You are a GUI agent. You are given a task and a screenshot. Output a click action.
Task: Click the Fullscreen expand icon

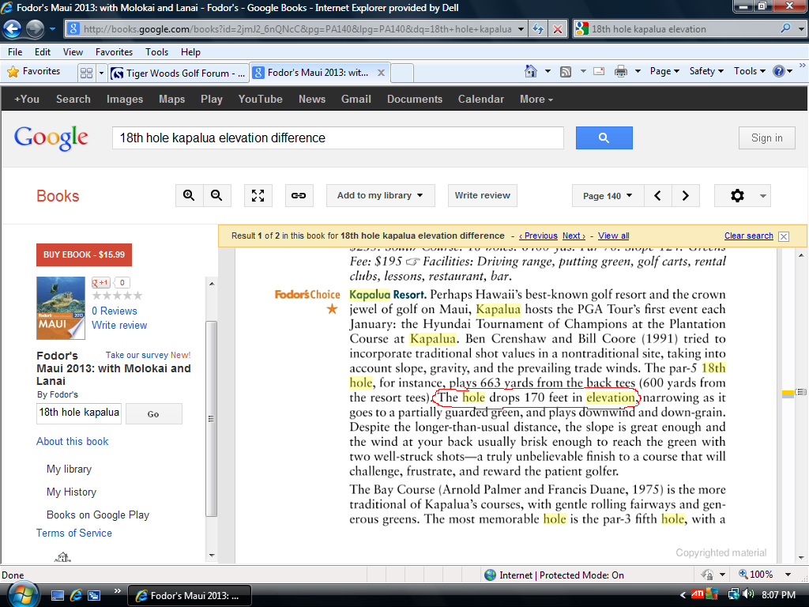pyautogui.click(x=258, y=196)
